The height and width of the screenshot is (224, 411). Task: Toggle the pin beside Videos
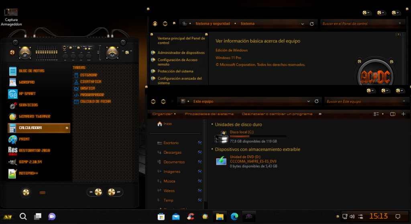(x=200, y=191)
